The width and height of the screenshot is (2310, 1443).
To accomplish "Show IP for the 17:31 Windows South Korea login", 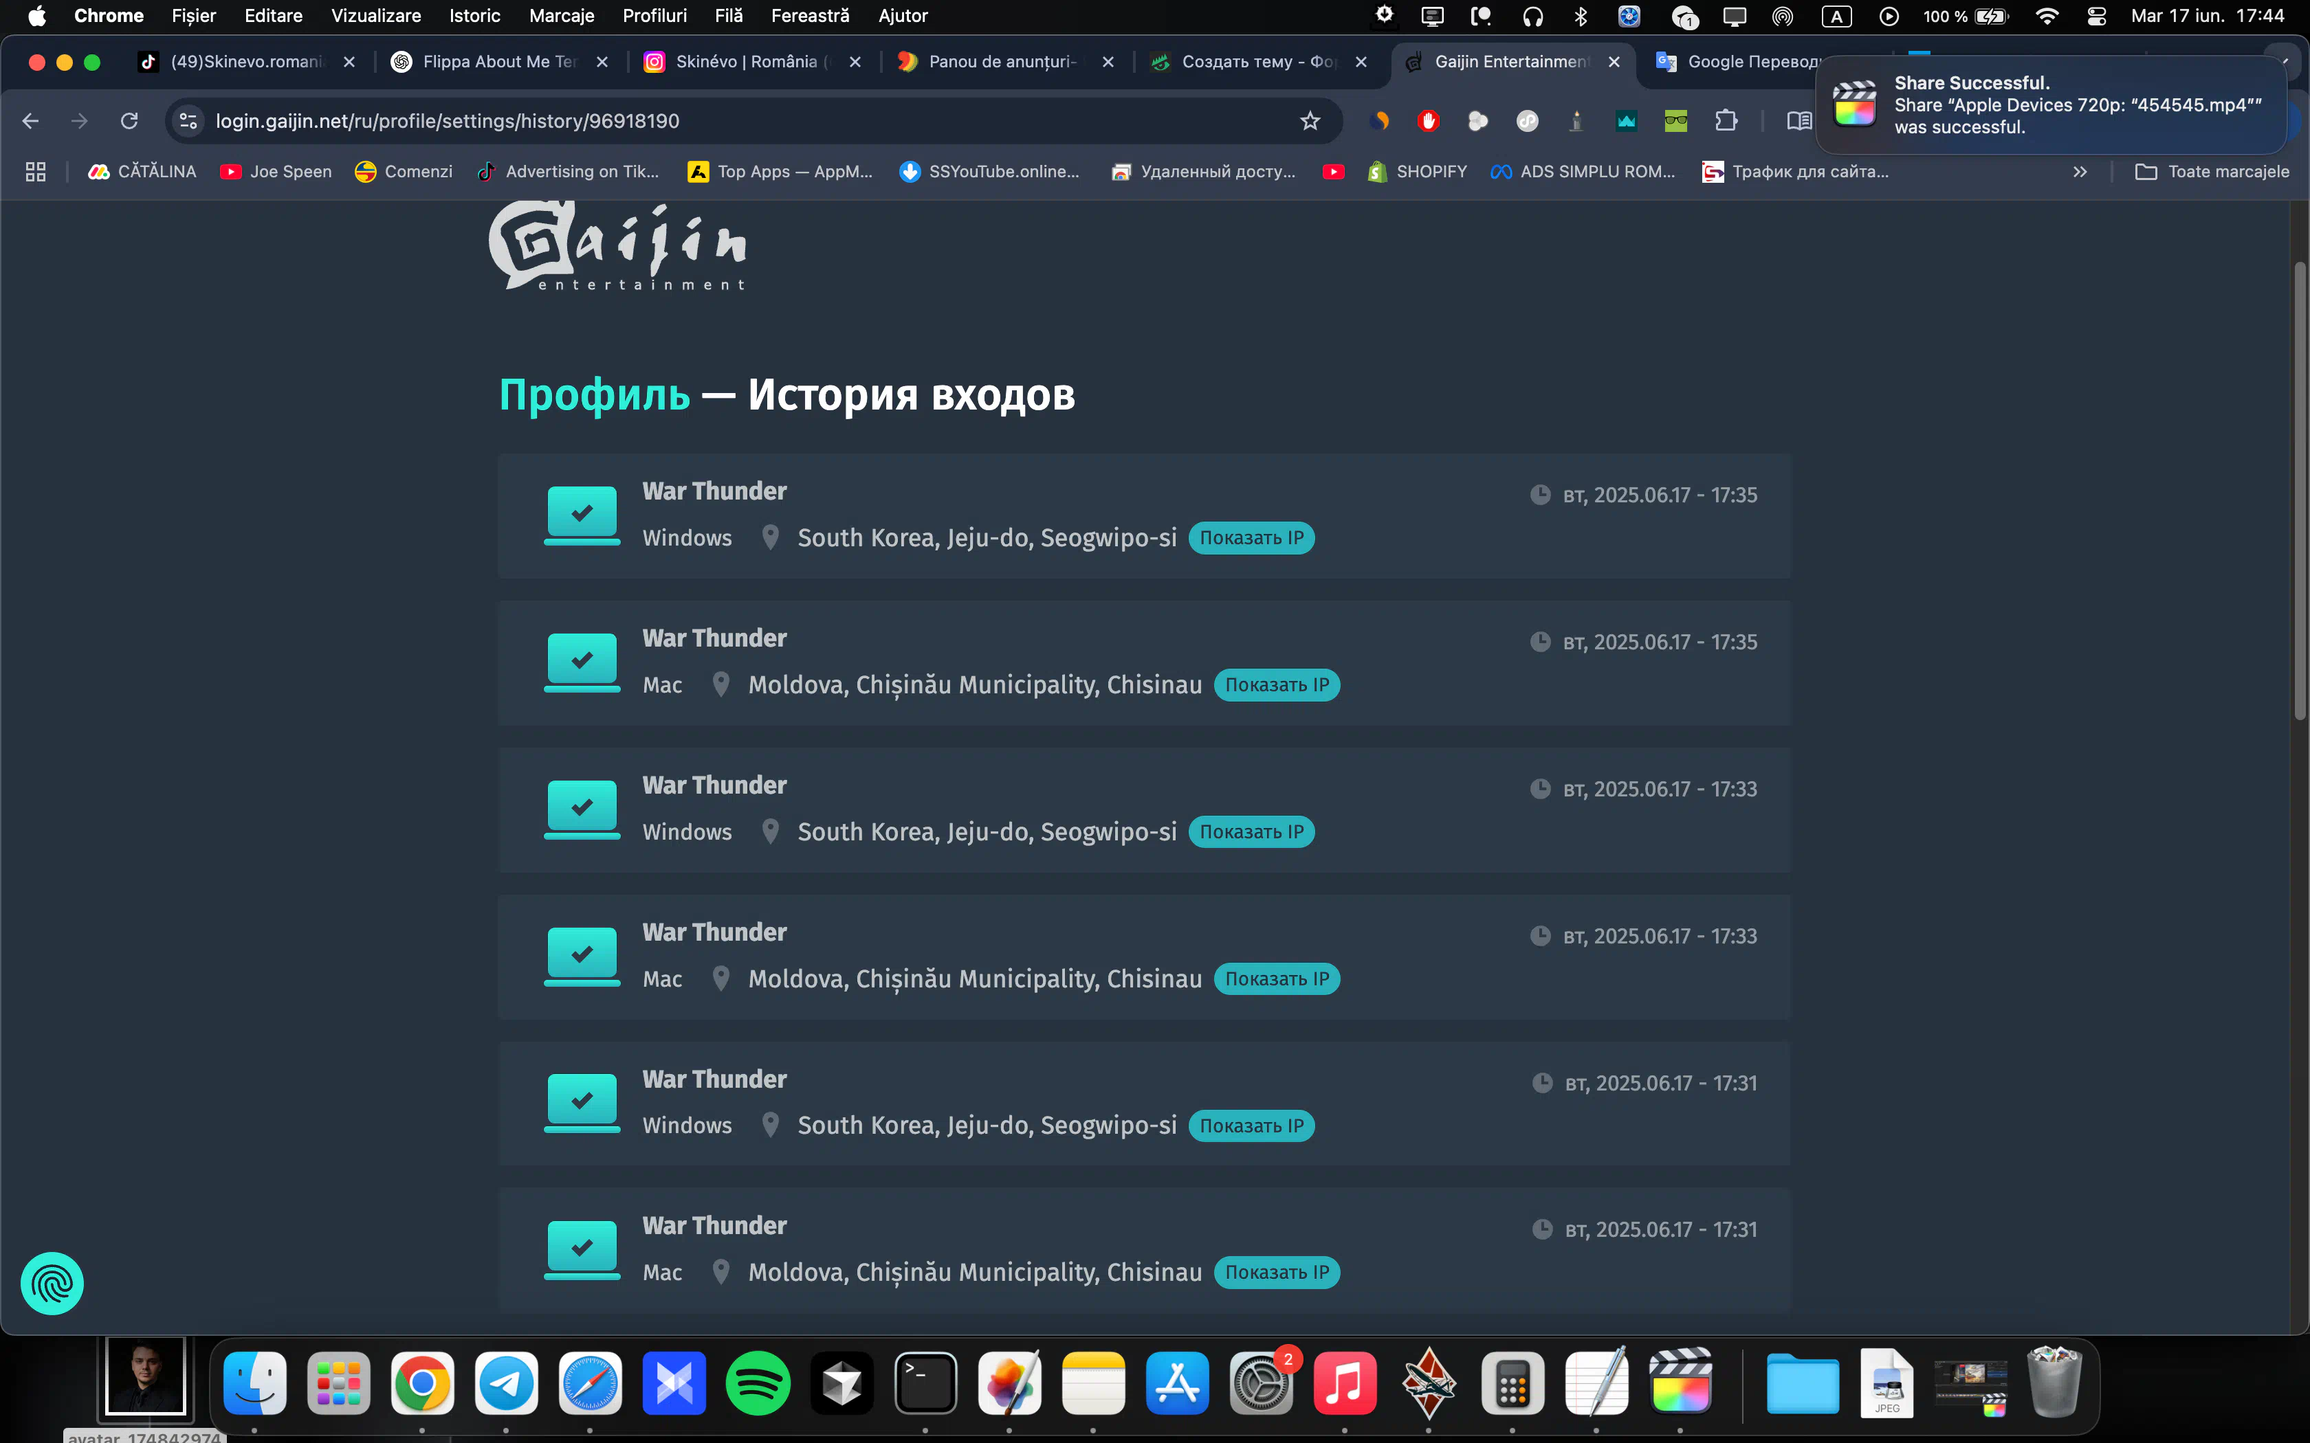I will [1251, 1126].
